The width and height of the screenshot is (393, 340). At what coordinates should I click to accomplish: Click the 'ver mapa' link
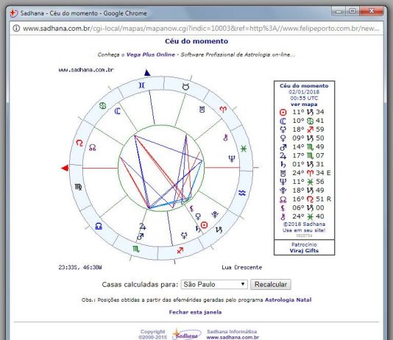[x=304, y=105]
